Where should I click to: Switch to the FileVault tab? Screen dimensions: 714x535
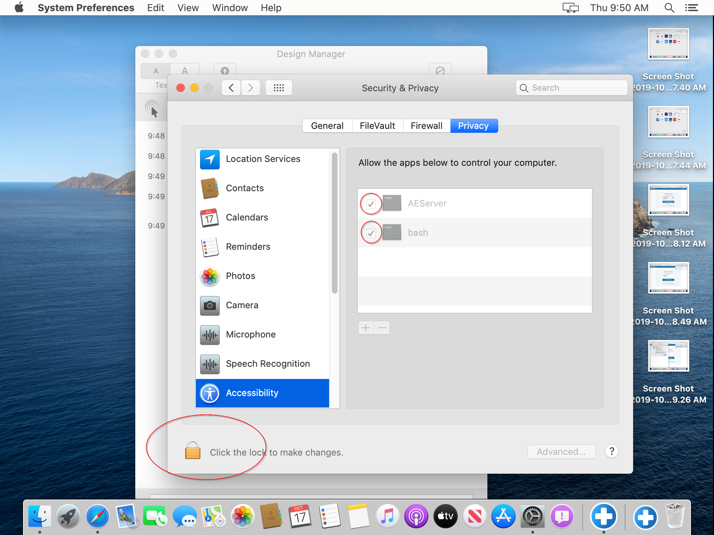click(x=377, y=126)
